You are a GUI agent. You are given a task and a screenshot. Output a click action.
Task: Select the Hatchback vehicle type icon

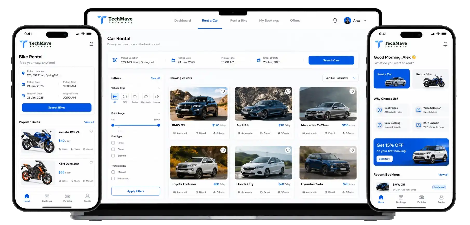coord(146,96)
